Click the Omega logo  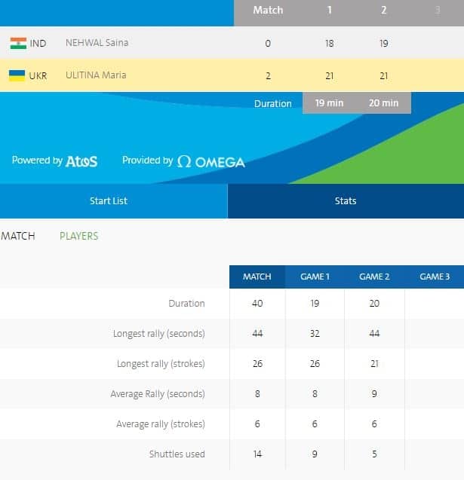tap(210, 161)
